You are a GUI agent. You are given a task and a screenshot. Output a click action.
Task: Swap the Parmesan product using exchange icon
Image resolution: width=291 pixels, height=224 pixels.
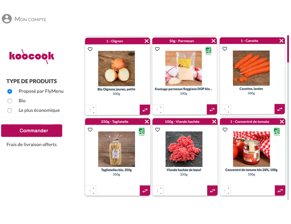tap(212, 110)
